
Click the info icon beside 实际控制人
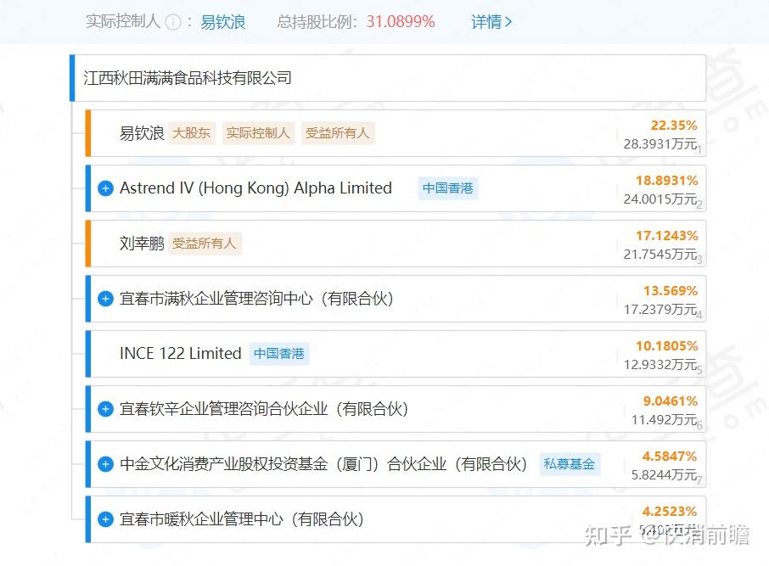173,22
